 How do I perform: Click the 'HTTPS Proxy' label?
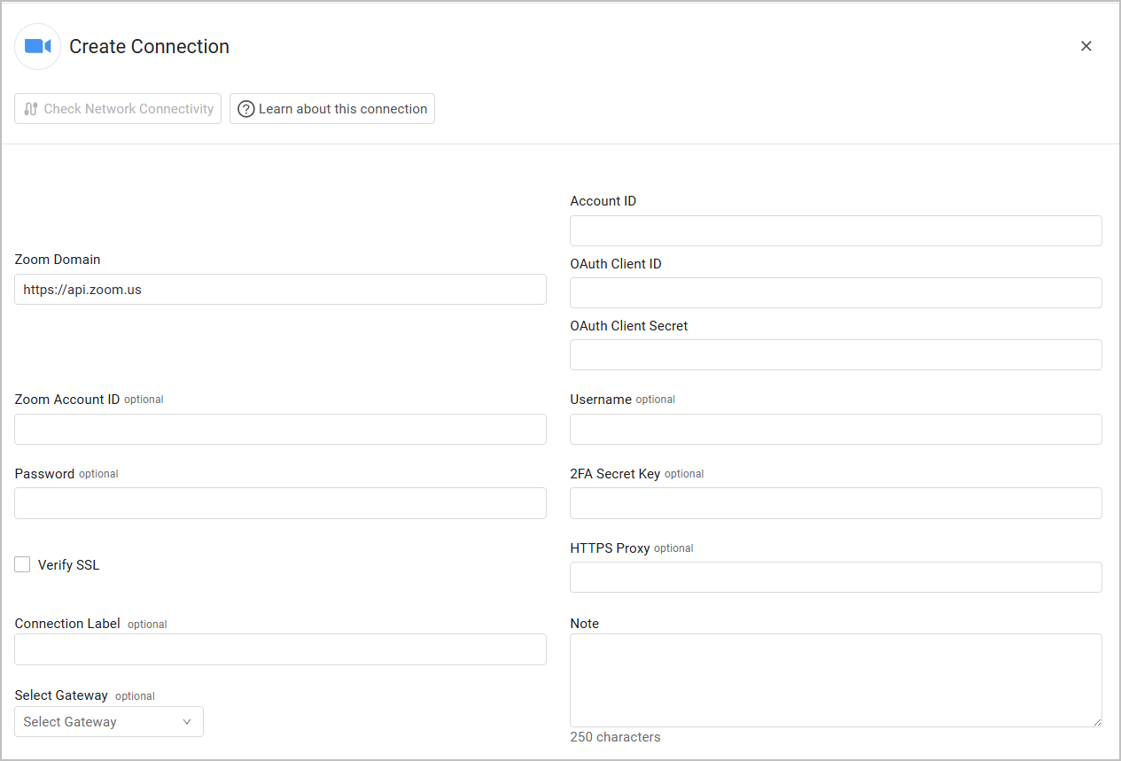click(610, 548)
